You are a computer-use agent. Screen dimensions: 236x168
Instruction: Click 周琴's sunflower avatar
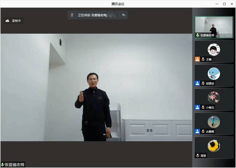pos(214,146)
